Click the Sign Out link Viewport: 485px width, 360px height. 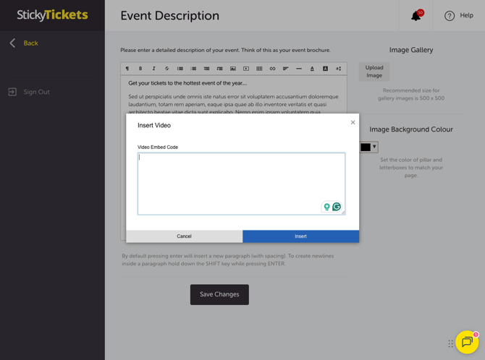point(36,92)
